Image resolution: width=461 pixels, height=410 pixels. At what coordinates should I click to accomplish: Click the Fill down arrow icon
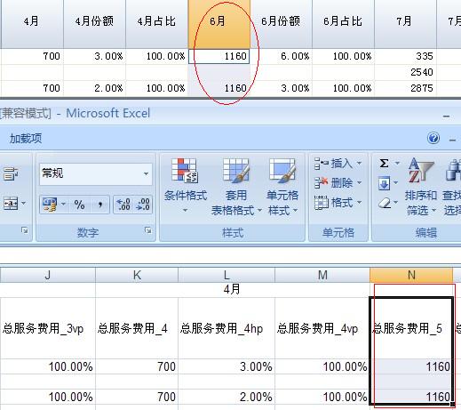(x=384, y=183)
